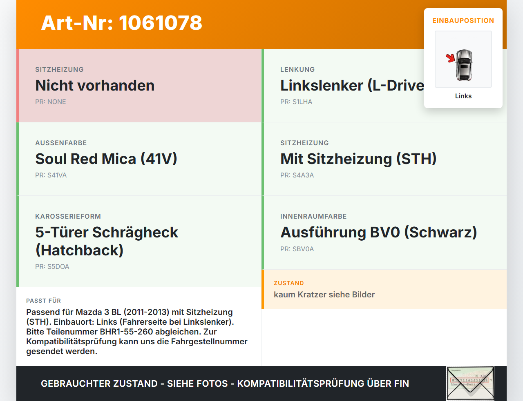Click the PR: SBV0A code
The height and width of the screenshot is (401, 523).
point(297,249)
